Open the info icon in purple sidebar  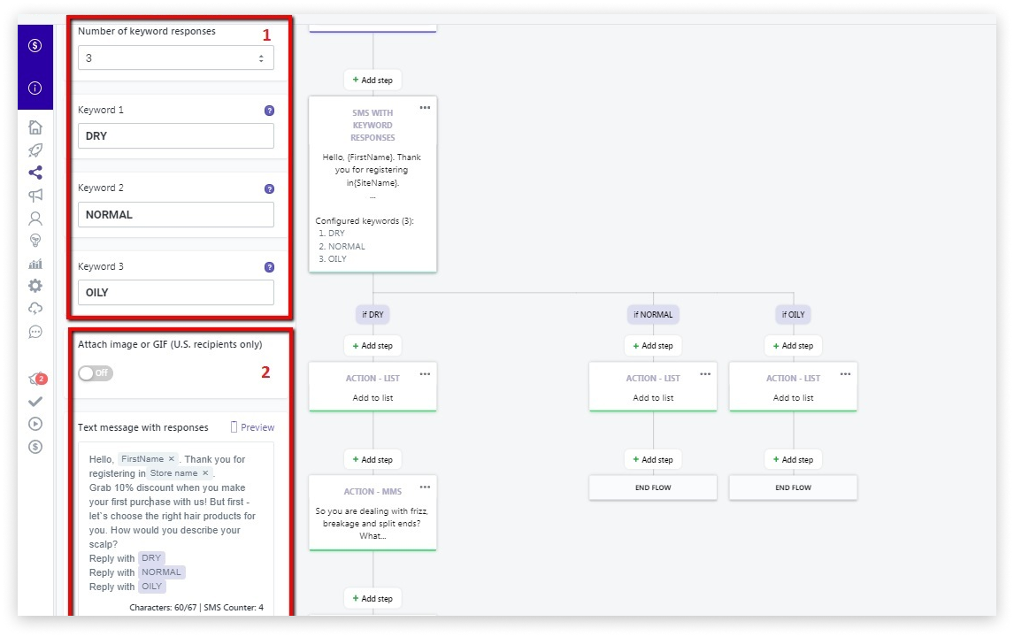[x=35, y=88]
